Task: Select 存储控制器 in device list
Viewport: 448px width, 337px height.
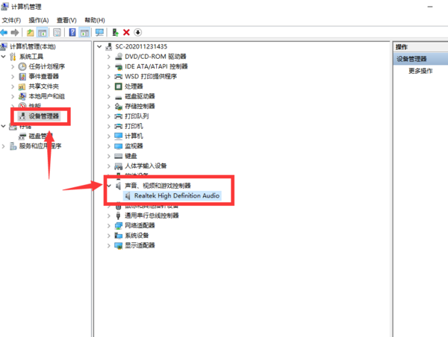Action: coord(140,106)
